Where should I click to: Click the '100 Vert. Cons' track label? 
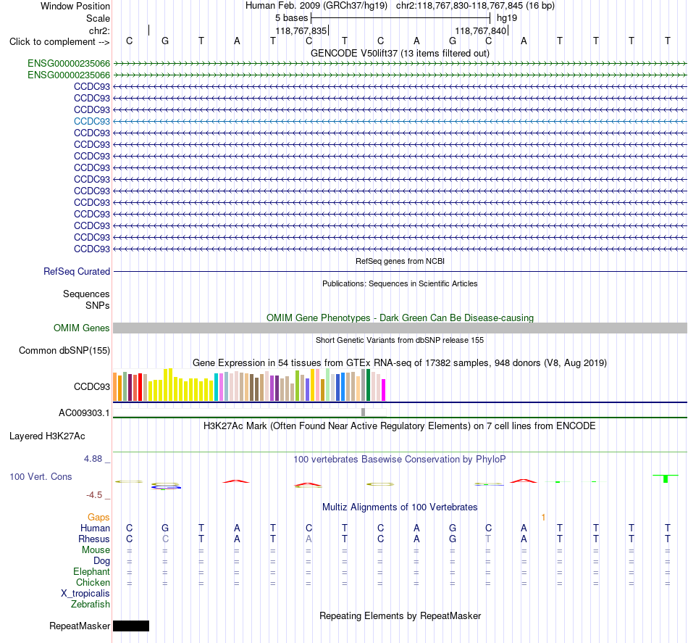(41, 476)
